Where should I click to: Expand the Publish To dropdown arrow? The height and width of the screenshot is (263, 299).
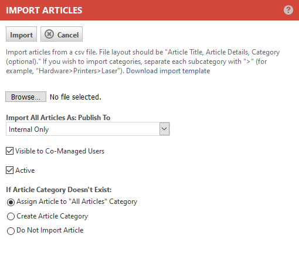click(164, 129)
